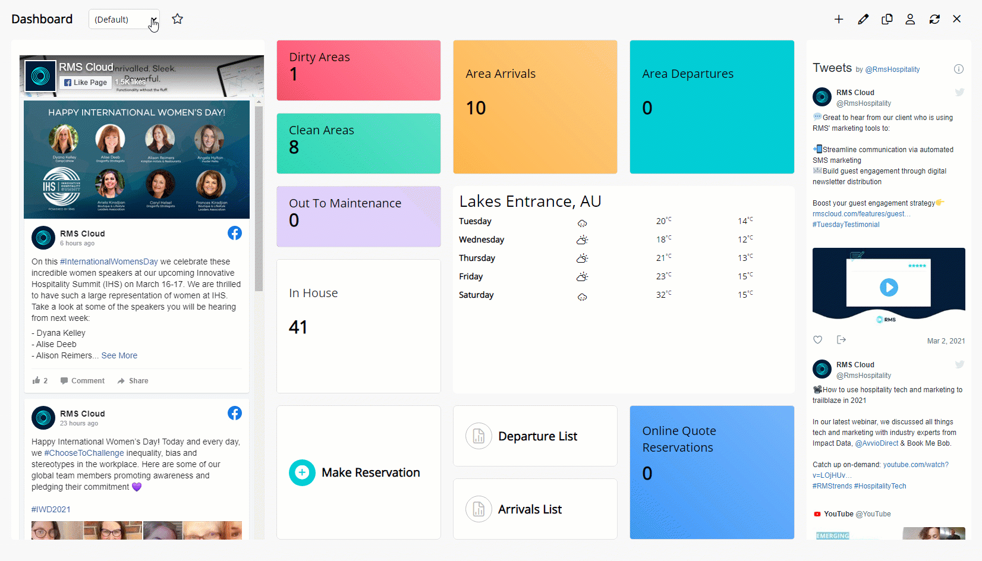Click the Make Reservation button
Viewport: 982px width, 561px height.
[355, 472]
